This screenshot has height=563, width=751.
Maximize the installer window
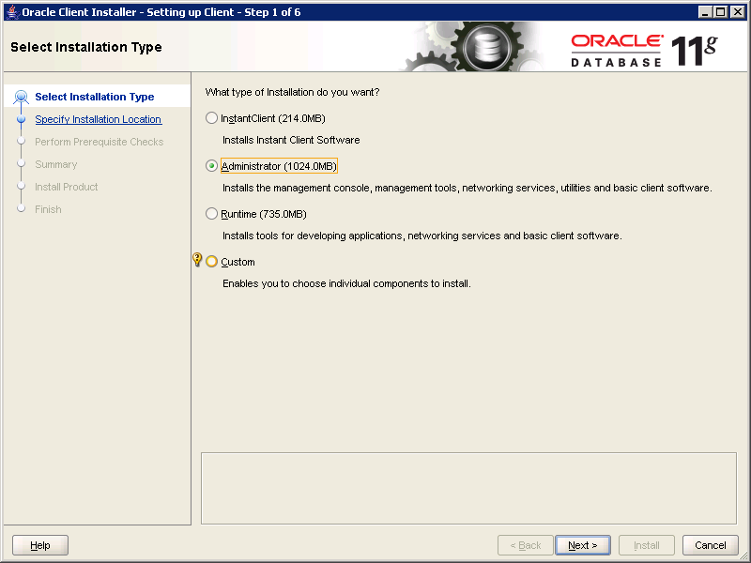point(721,10)
